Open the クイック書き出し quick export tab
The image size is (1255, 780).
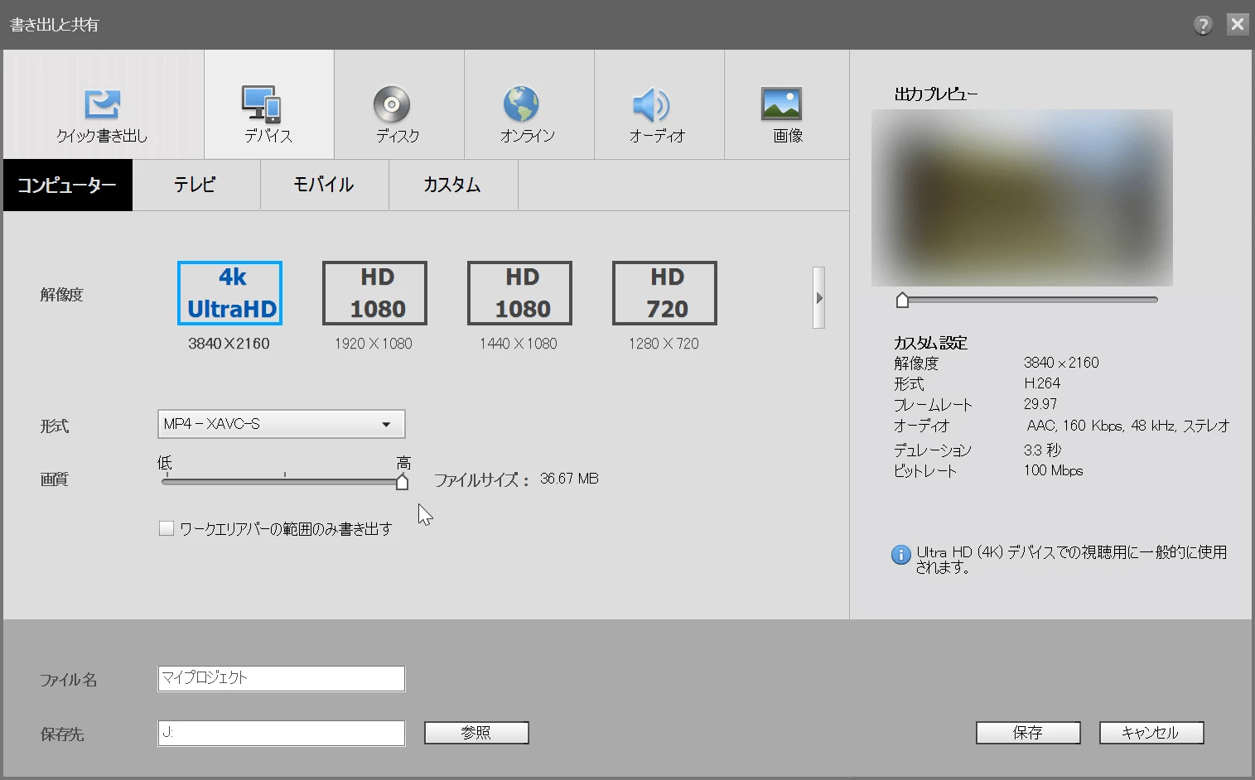pyautogui.click(x=103, y=104)
